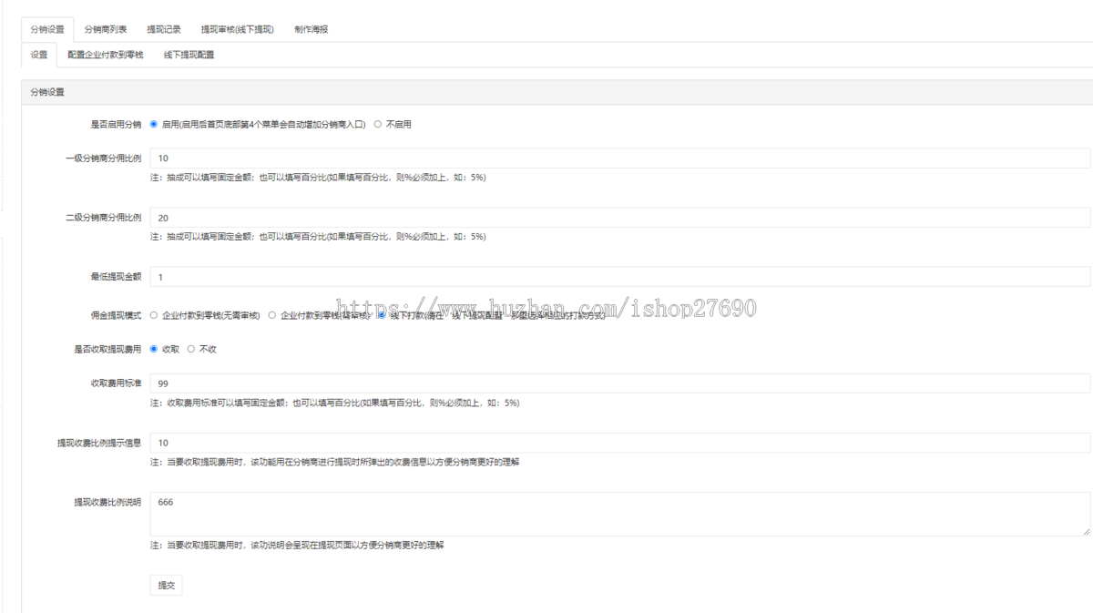Go to 提现审核(线下提现) tab
Viewport: 1093px width, 613px height.
[237, 29]
